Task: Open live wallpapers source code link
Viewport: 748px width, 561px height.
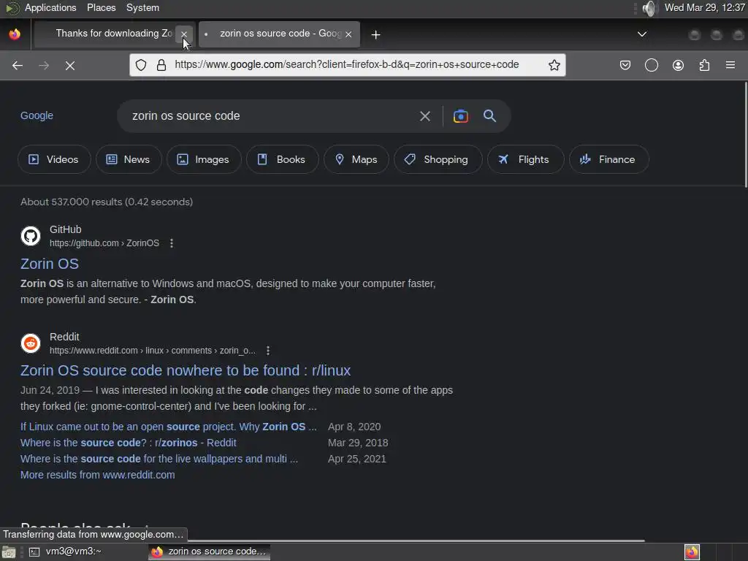Action: 159,459
